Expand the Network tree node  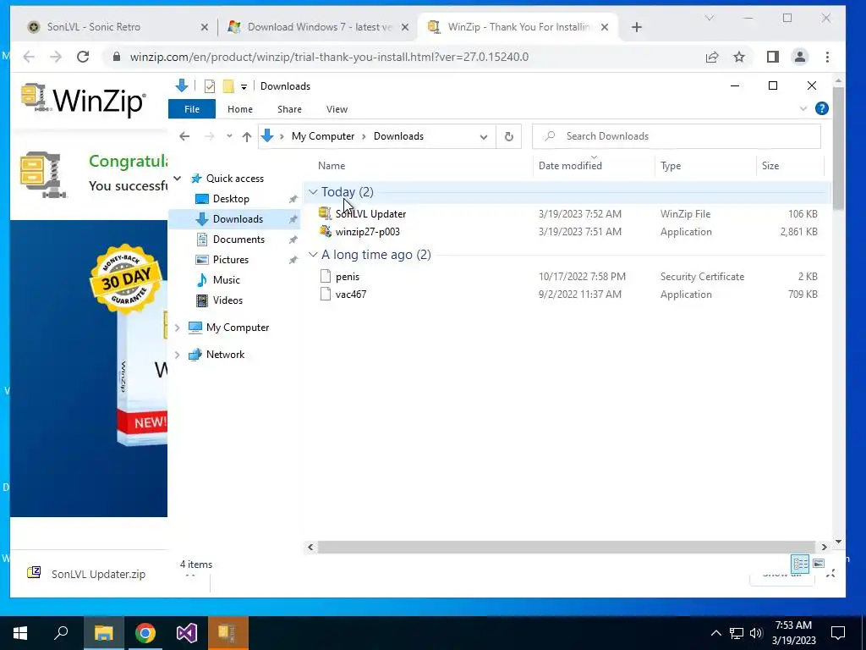coord(178,355)
